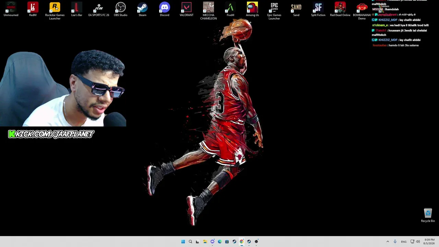This screenshot has height=247, width=439.
Task: Select the Discord desktop shortcut
Action: click(x=165, y=9)
